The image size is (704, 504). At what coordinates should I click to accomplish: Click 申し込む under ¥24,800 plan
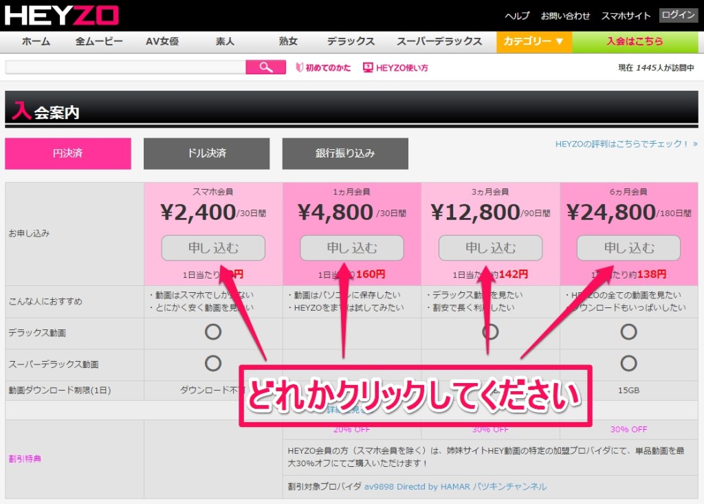point(628,248)
